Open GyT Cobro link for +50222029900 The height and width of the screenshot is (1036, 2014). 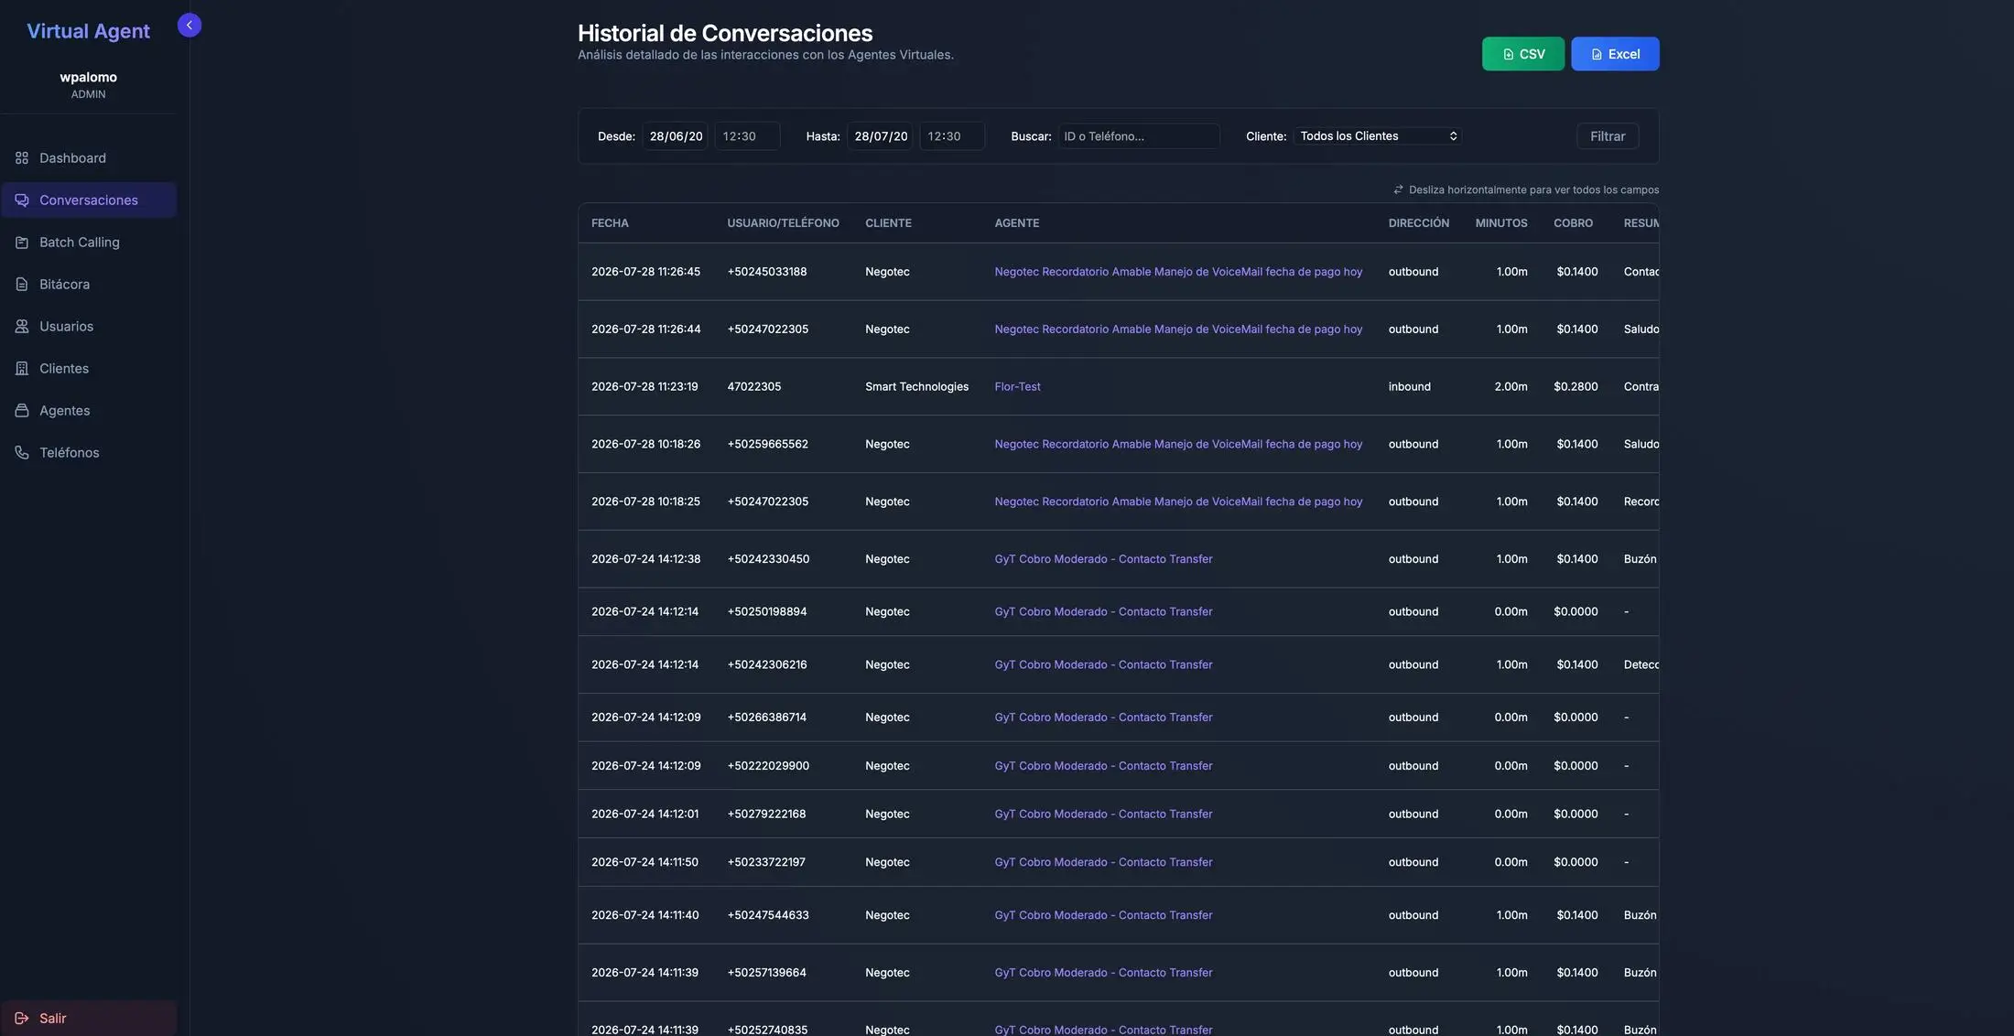click(x=1103, y=766)
